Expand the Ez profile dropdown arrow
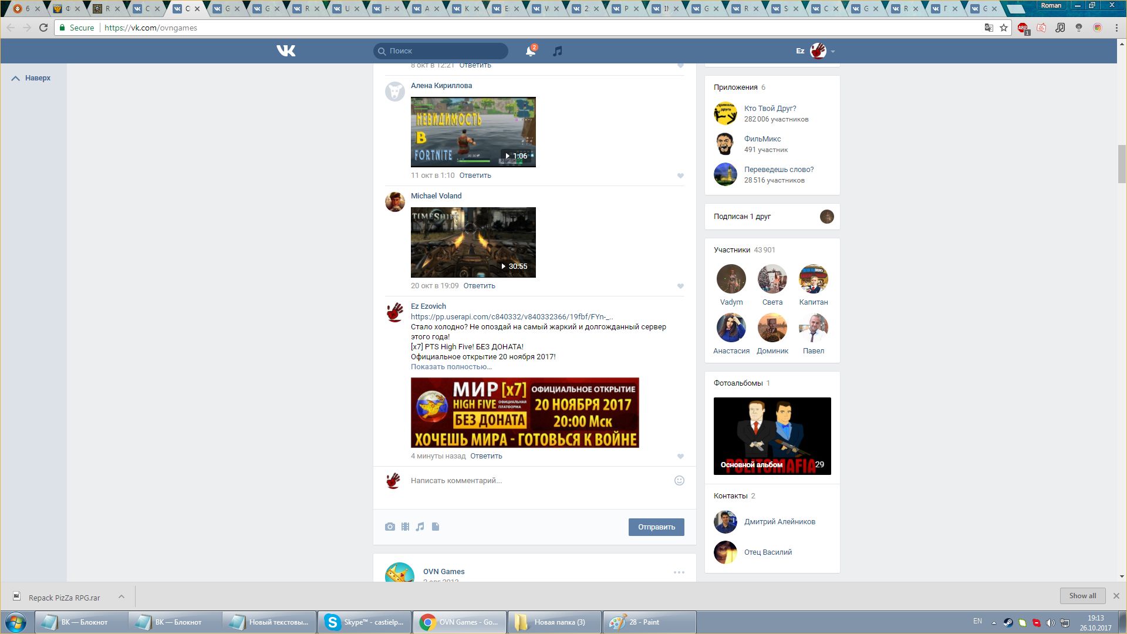The width and height of the screenshot is (1127, 634). point(832,52)
